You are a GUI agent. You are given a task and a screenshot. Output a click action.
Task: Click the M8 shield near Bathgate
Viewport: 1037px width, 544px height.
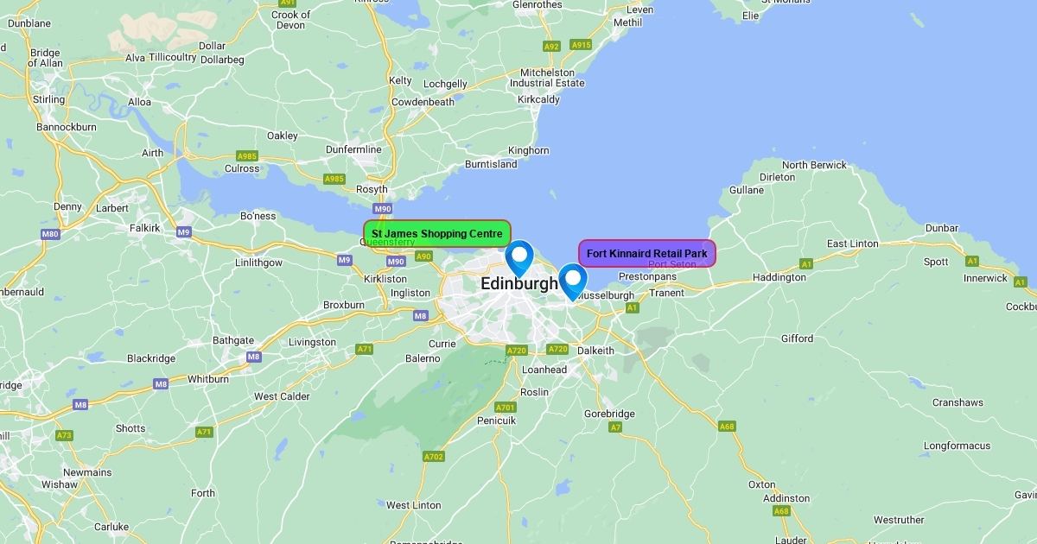click(x=253, y=357)
